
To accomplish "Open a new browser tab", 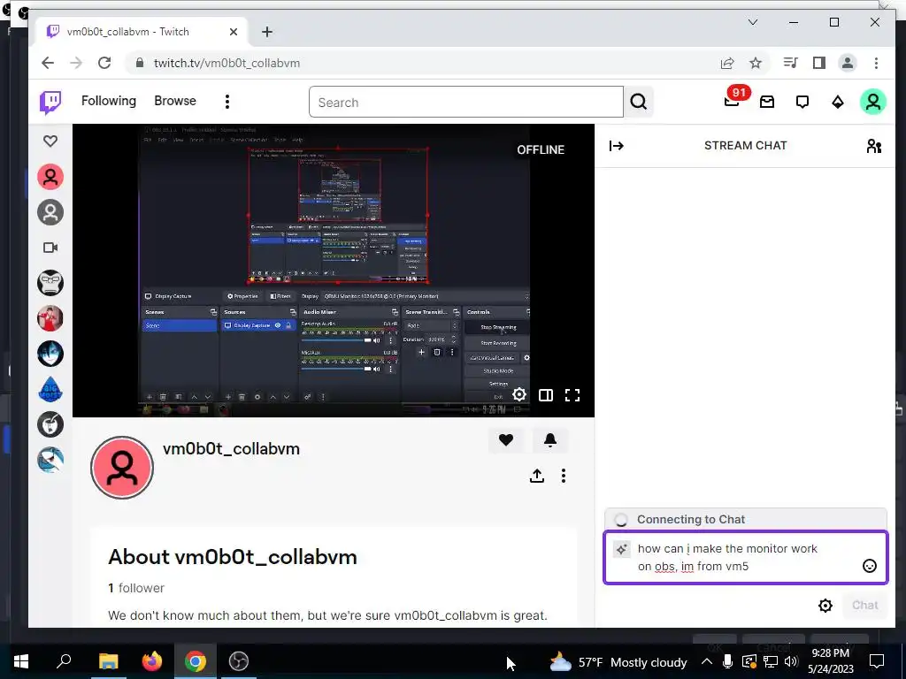I will point(267,32).
